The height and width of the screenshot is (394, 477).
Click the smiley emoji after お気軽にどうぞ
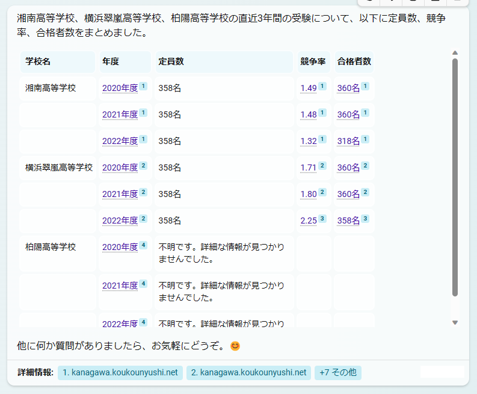(x=235, y=346)
